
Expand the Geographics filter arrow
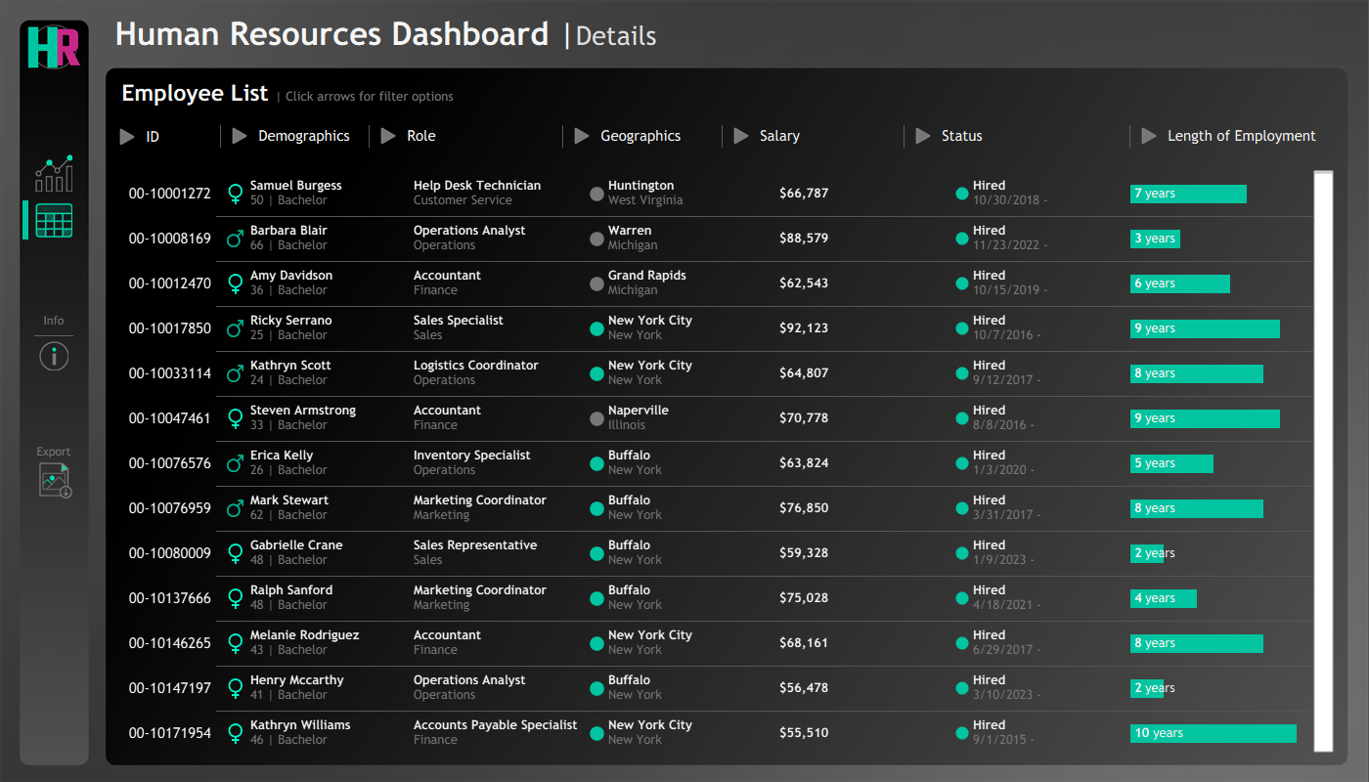click(582, 136)
